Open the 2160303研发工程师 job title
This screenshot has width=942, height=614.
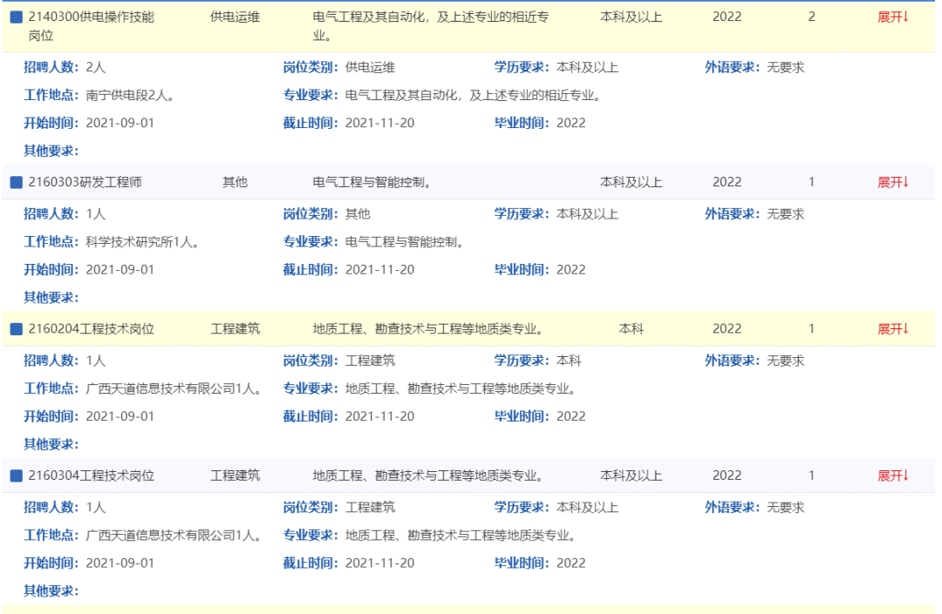(x=85, y=182)
